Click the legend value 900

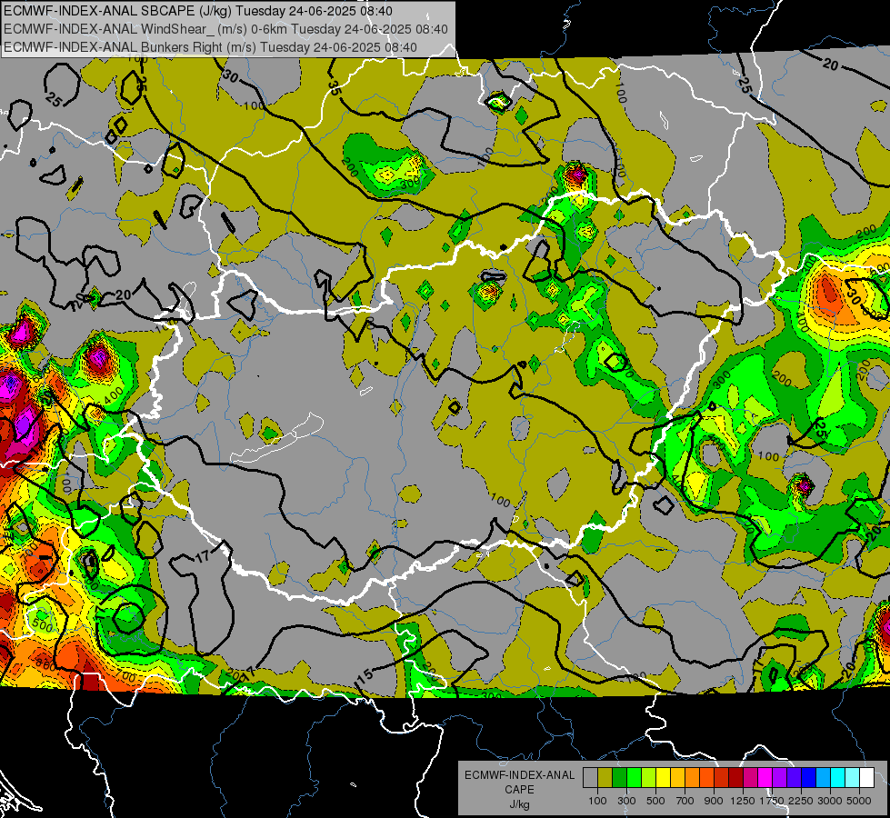click(714, 801)
